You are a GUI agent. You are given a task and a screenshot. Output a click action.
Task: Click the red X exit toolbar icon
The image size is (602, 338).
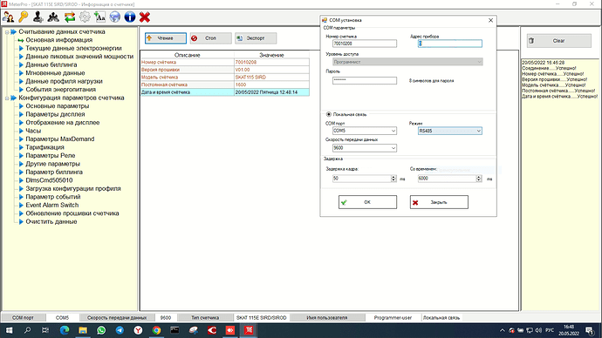pos(145,17)
